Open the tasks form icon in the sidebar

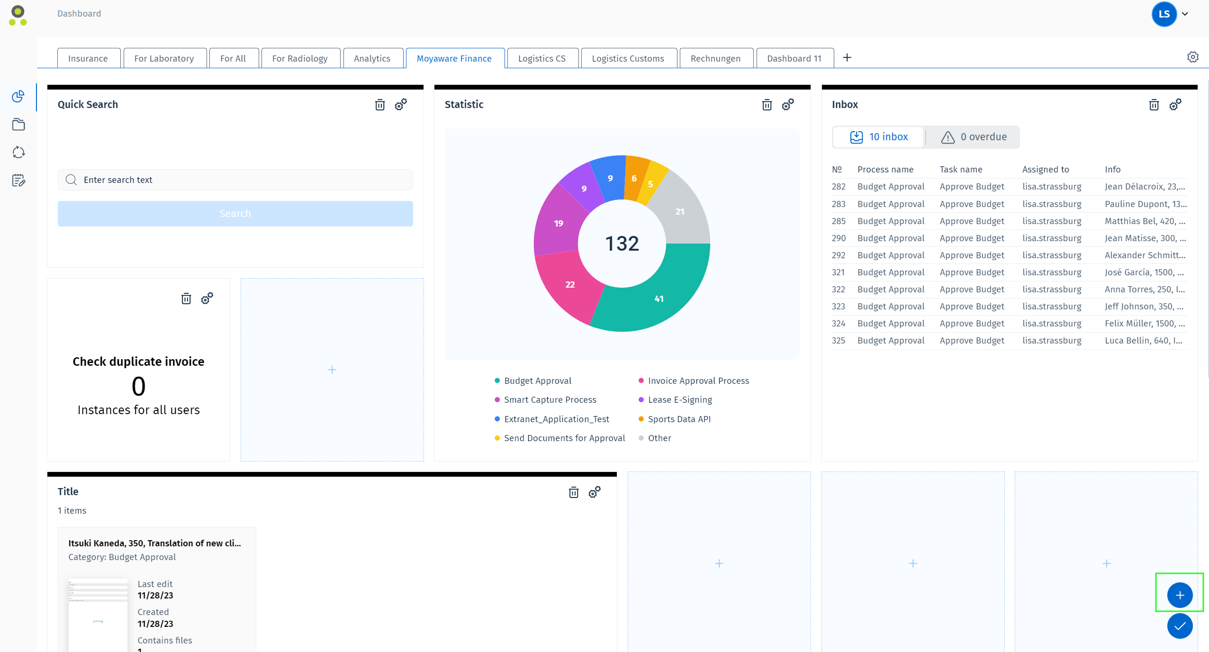18,181
